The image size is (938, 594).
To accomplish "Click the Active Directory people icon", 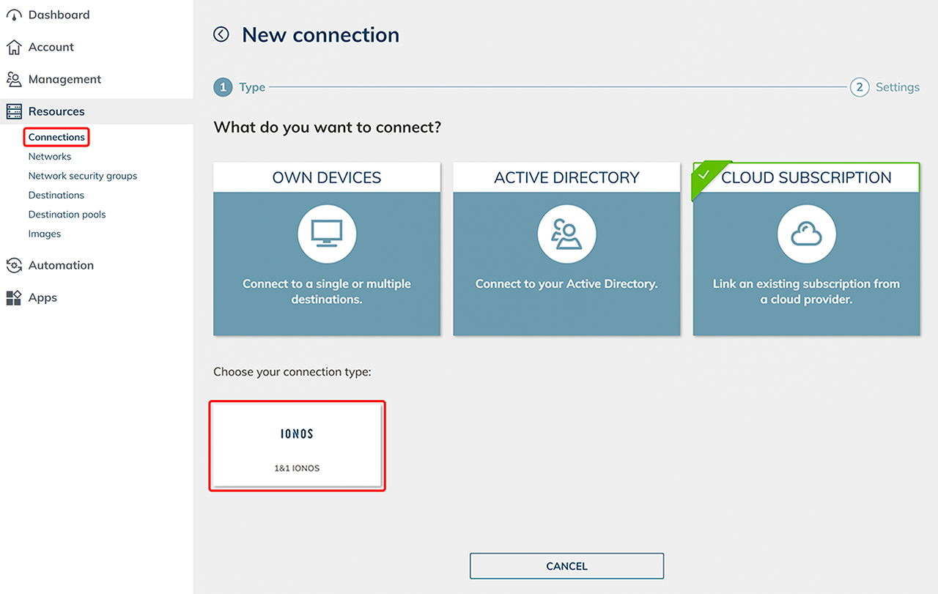I will (x=566, y=234).
